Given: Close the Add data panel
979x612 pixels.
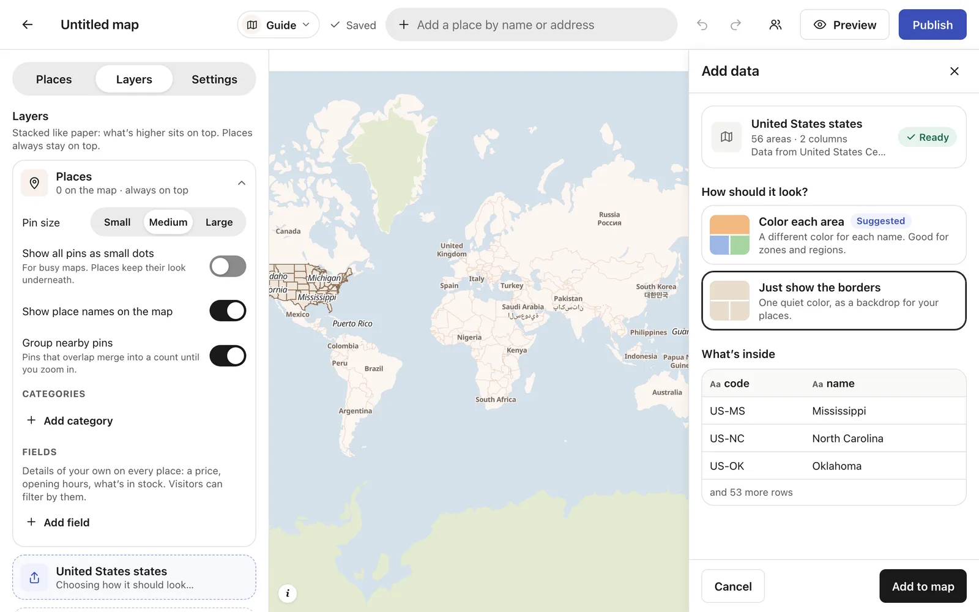Looking at the screenshot, I should pos(954,71).
